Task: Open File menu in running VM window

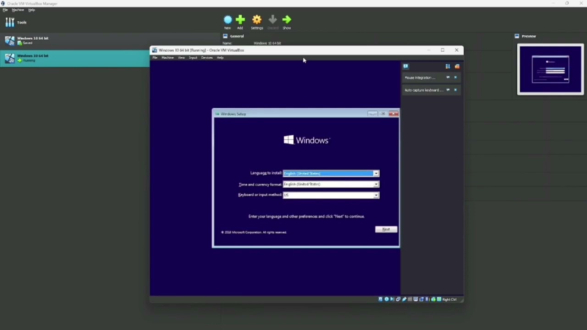Action: (155, 58)
